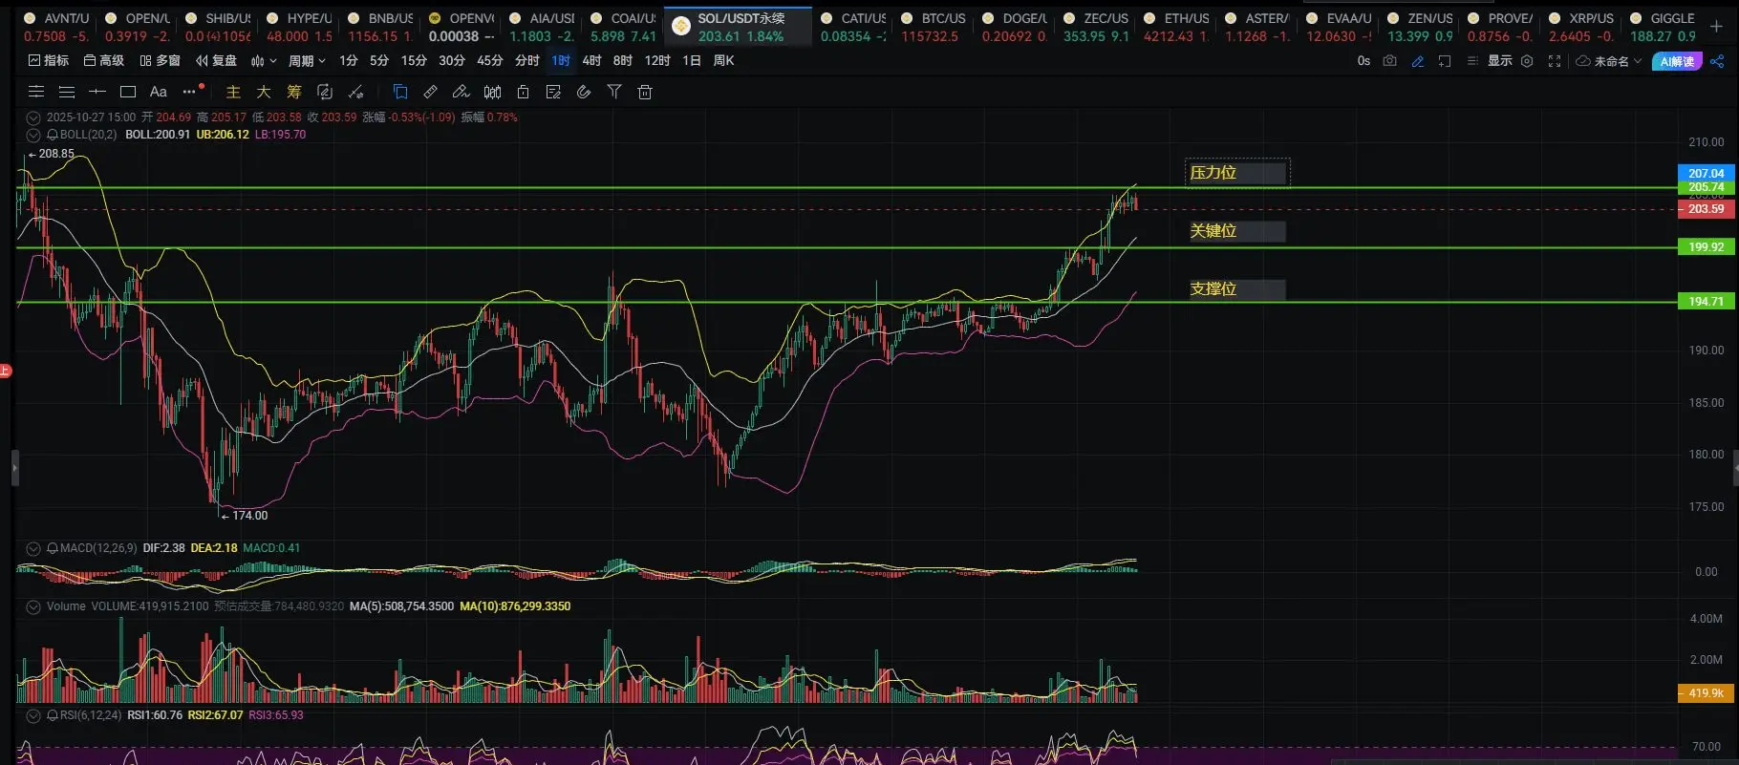Collapse the RSI(6,12,24) indicator panel
This screenshot has width=1739, height=765.
(x=33, y=715)
